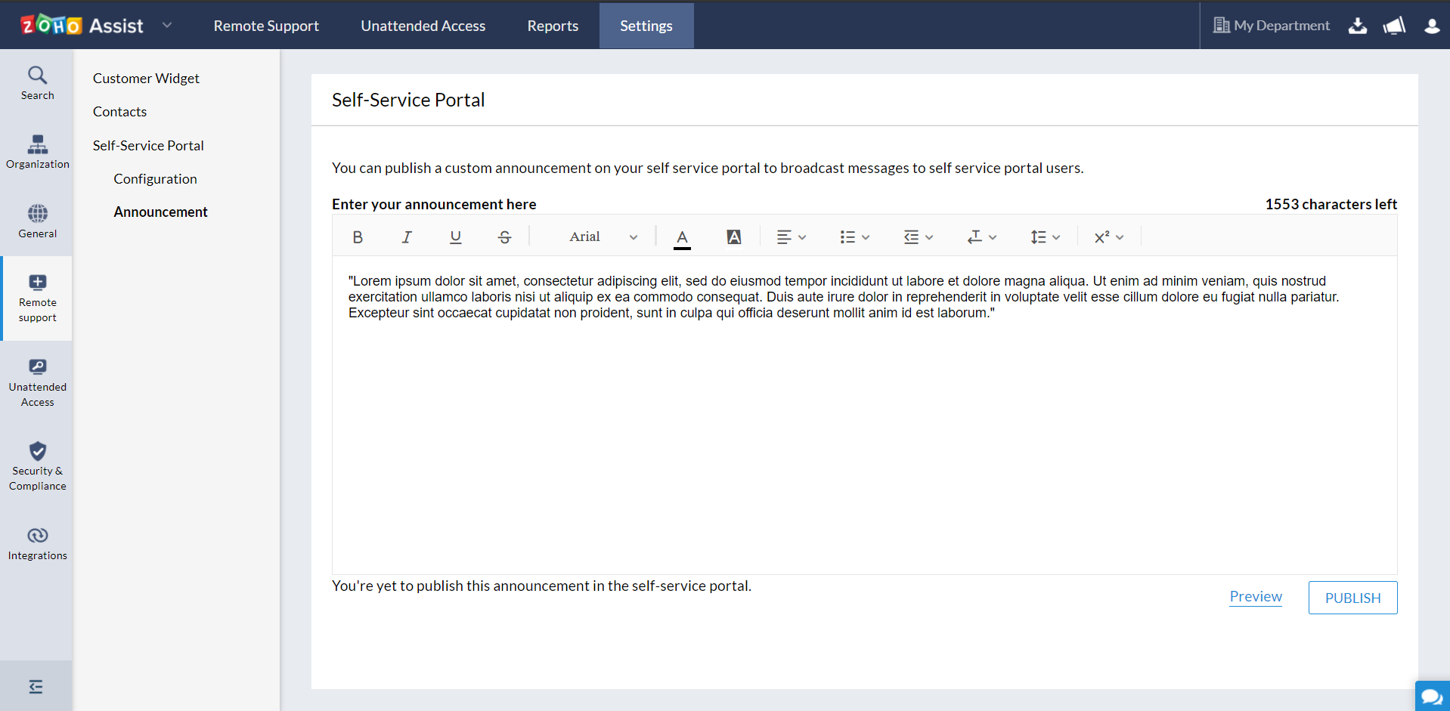Open the Search sidebar icon

click(37, 83)
